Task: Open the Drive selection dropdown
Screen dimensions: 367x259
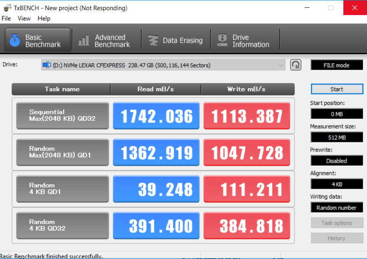Action: point(163,65)
